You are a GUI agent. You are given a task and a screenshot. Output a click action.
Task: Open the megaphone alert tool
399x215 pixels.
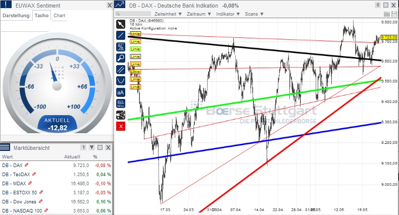(121, 115)
